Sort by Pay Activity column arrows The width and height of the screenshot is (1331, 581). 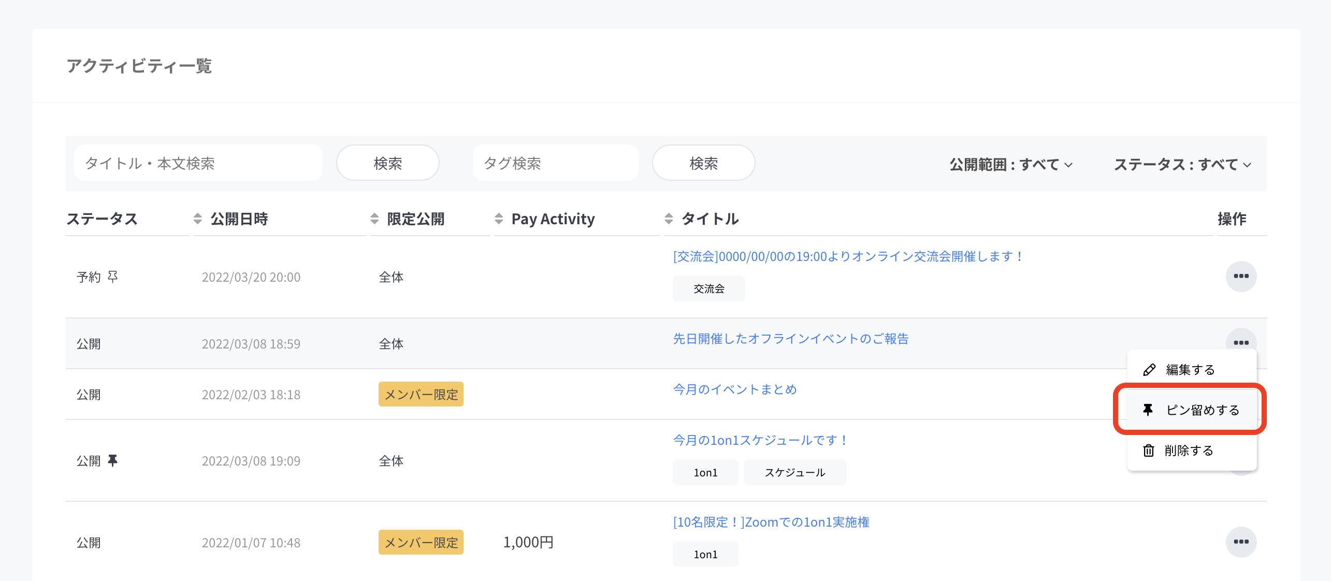pos(499,219)
